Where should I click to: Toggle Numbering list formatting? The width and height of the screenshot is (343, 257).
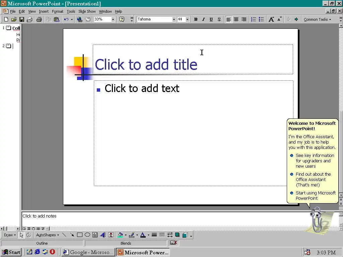(x=253, y=19)
